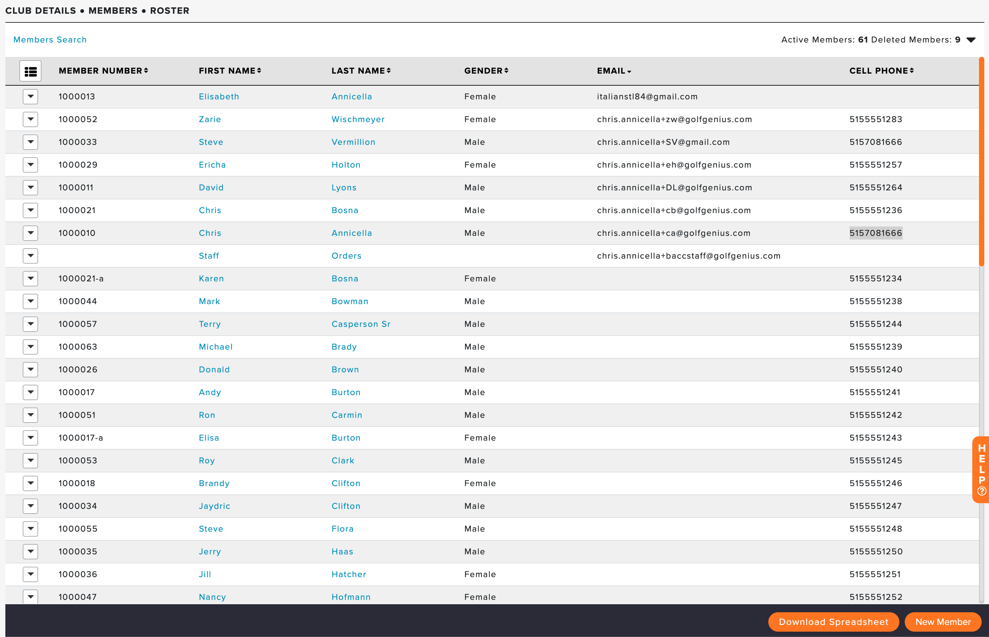Expand the Active/Deleted Members dropdown arrow
The width and height of the screenshot is (989, 637).
(x=971, y=40)
